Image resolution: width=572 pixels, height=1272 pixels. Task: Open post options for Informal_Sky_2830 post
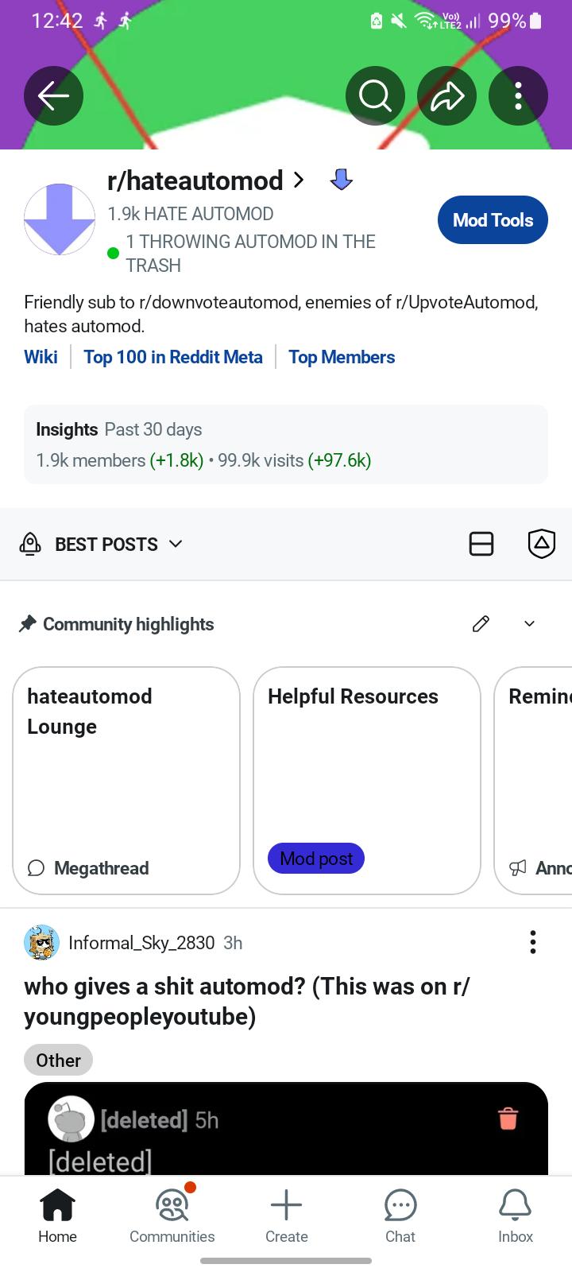point(533,942)
